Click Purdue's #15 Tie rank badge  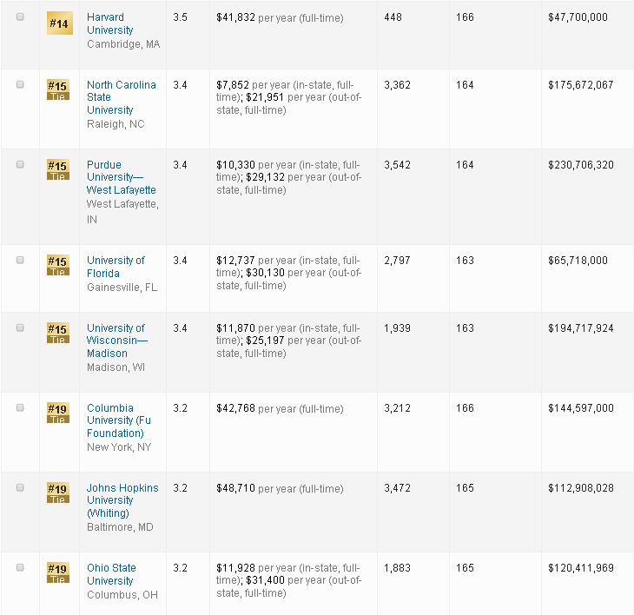click(57, 169)
